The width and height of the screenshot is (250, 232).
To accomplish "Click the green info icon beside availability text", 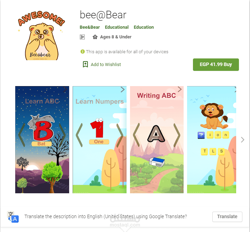I will 82,52.
